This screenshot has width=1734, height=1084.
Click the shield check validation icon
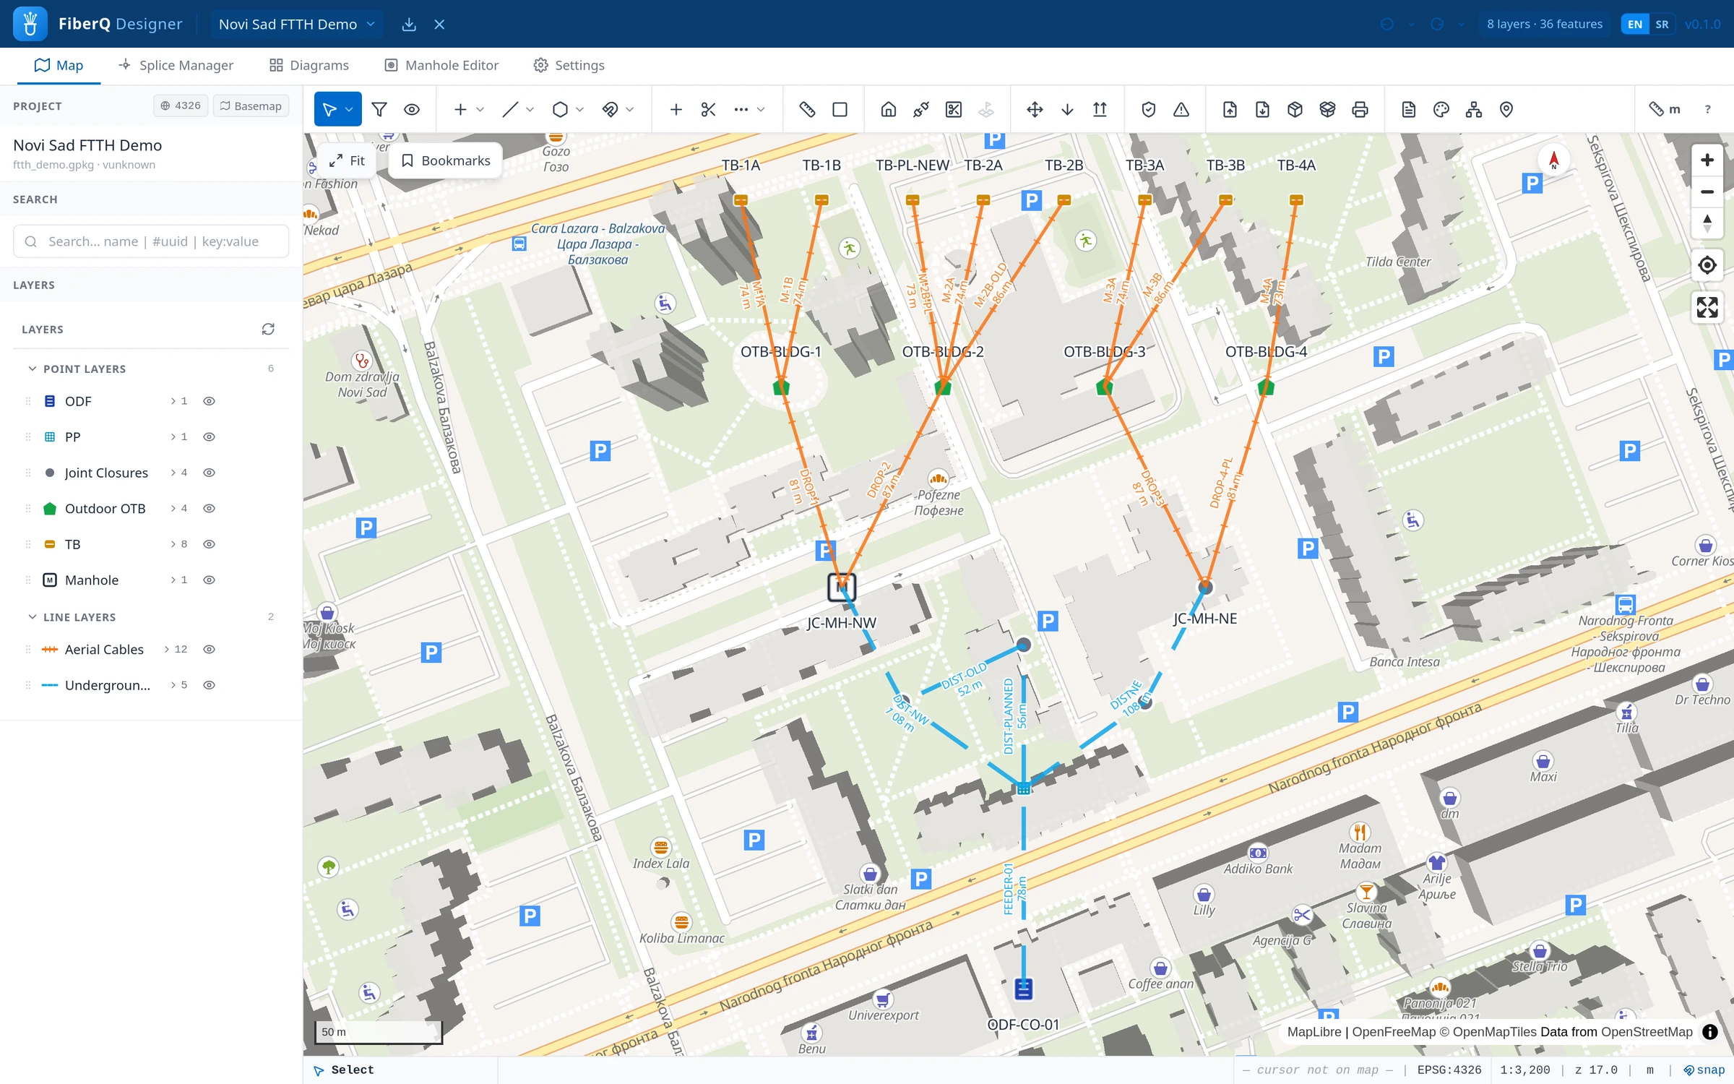1149,109
